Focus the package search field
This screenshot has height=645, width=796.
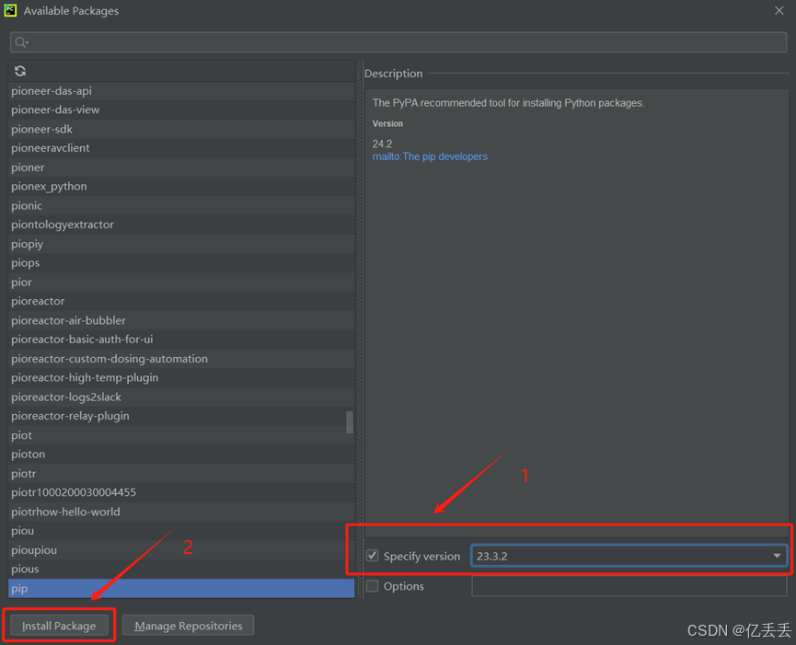(398, 42)
